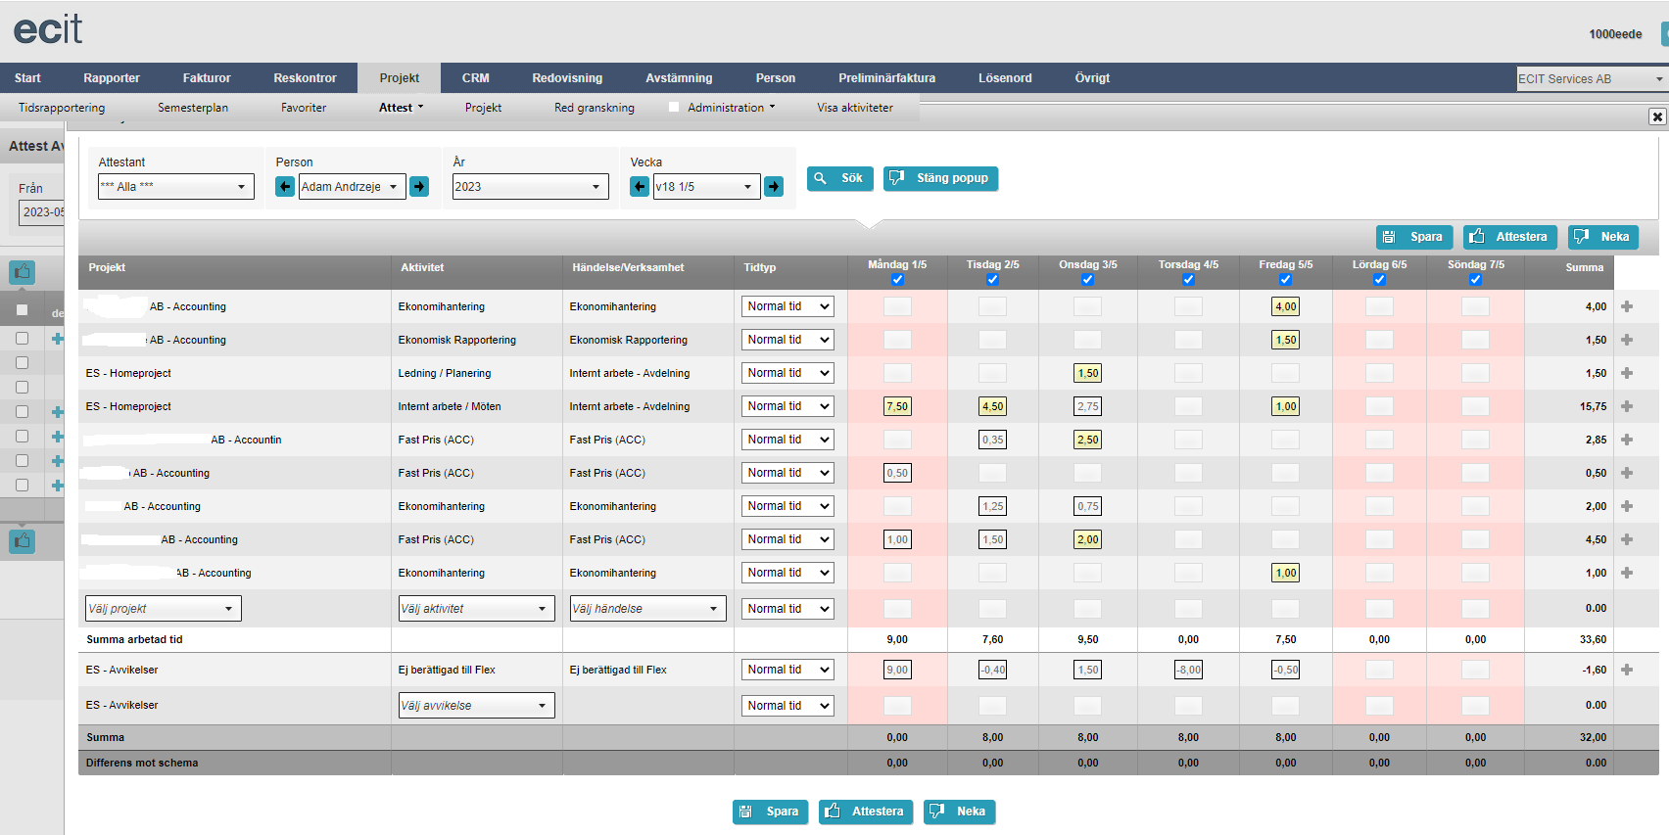Toggle Torsdag 4/5 column checkbox
1669x835 pixels.
pyautogui.click(x=1188, y=280)
